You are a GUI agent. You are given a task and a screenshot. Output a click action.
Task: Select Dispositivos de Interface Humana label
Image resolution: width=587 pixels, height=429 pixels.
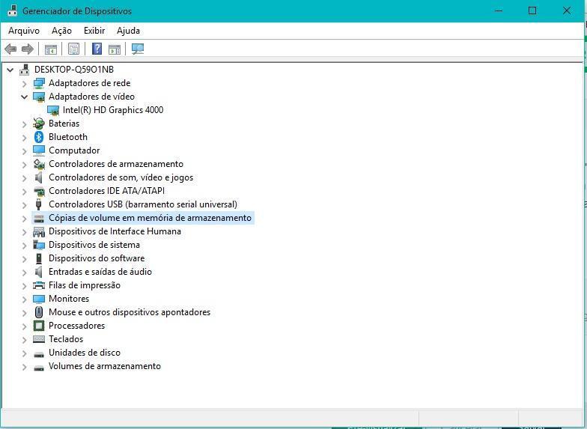(x=115, y=231)
